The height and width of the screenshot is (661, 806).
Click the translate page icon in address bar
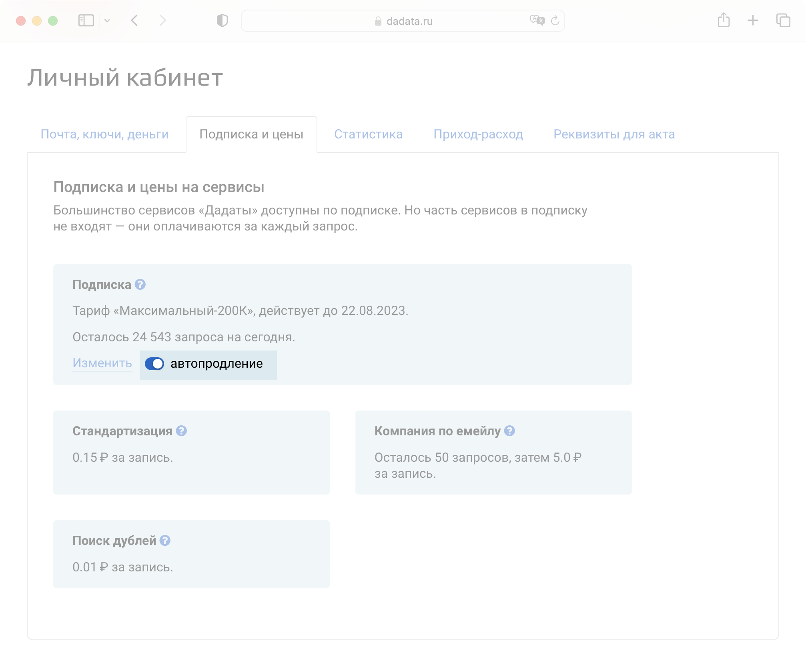(537, 20)
